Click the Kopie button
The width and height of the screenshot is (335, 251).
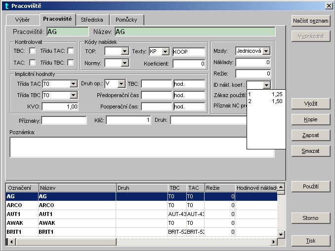[x=311, y=119]
